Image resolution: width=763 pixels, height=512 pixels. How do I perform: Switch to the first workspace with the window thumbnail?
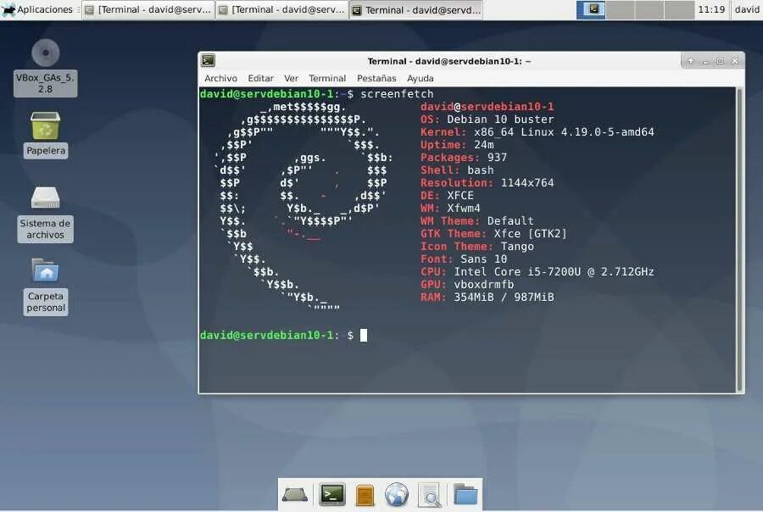click(x=591, y=9)
